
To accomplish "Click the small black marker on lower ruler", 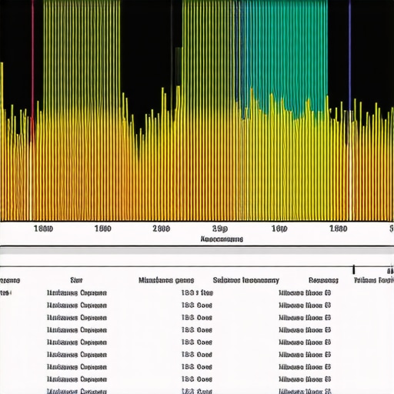I will [354, 270].
